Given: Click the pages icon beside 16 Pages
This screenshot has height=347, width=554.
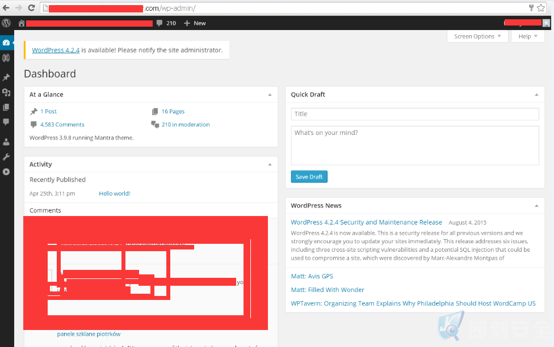Looking at the screenshot, I should coord(155,112).
